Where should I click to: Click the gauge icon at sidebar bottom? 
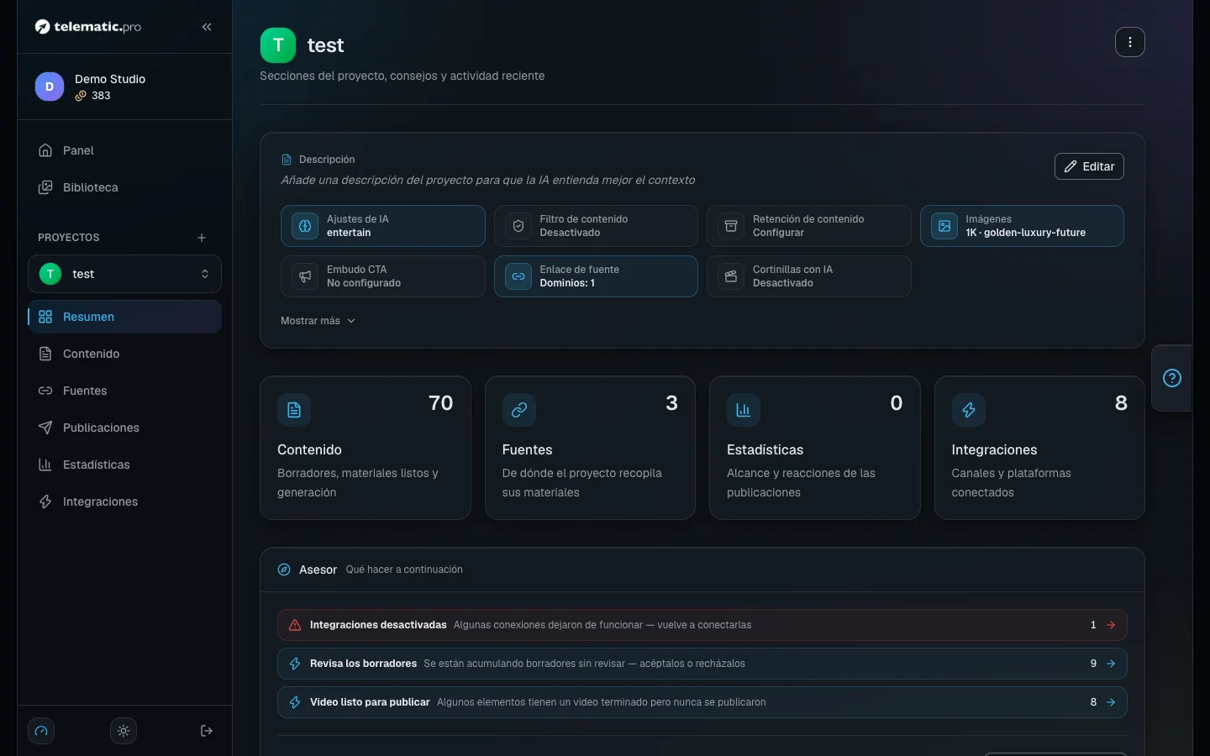click(41, 731)
